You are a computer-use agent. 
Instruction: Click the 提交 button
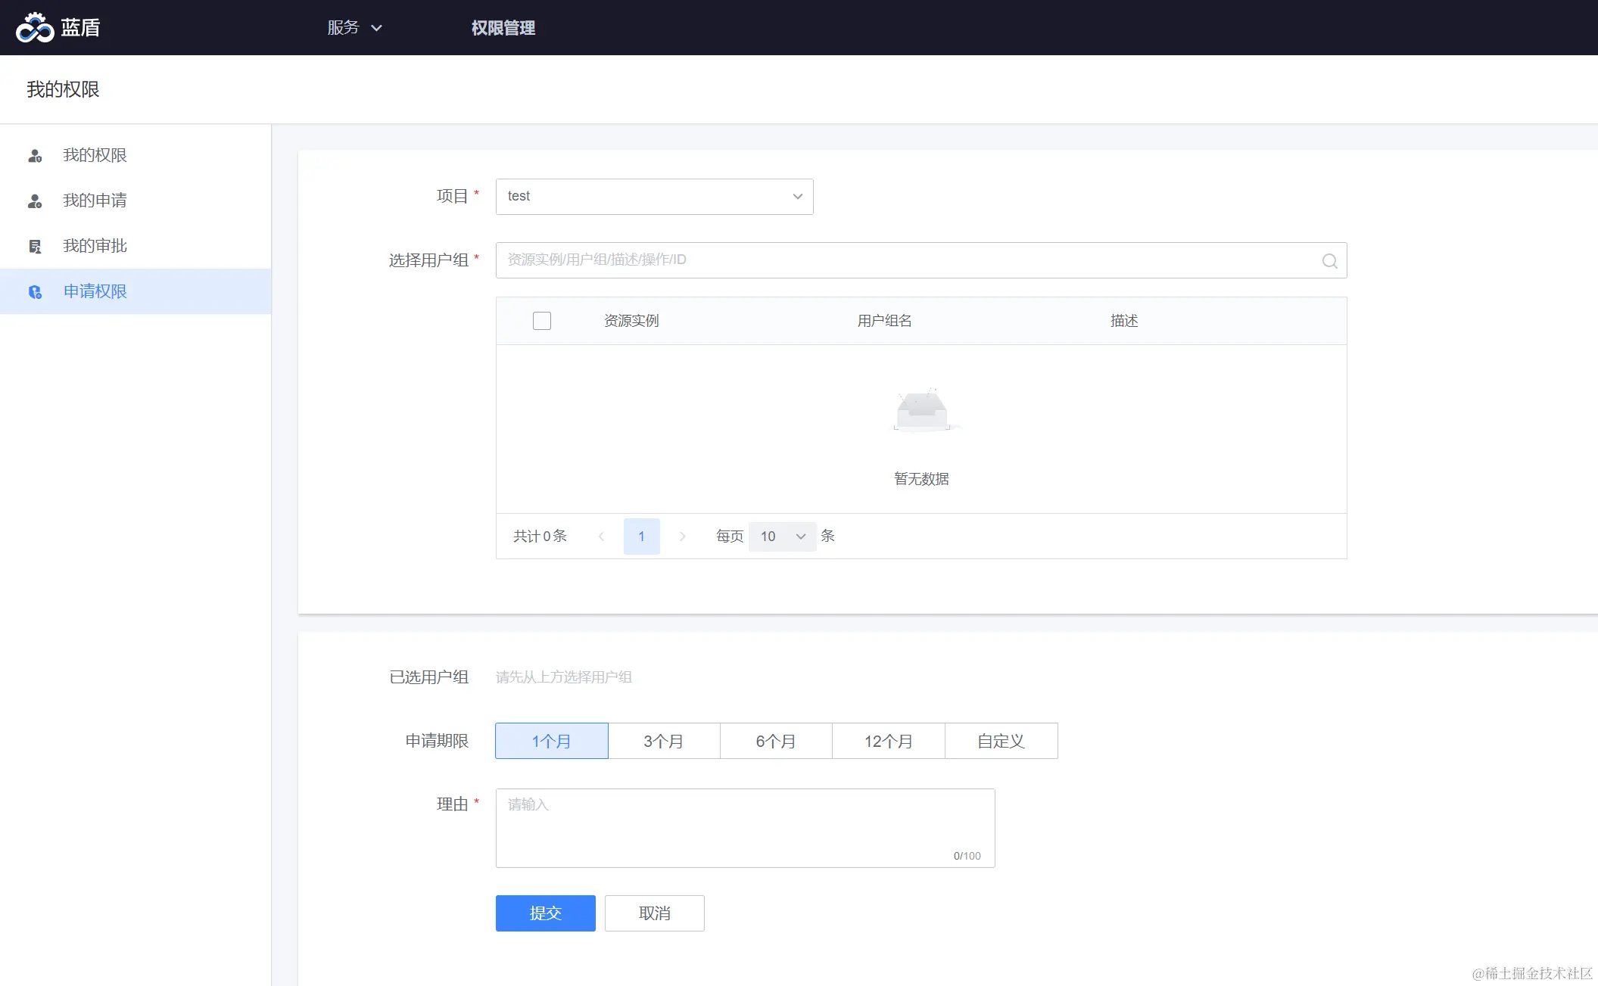(x=545, y=913)
